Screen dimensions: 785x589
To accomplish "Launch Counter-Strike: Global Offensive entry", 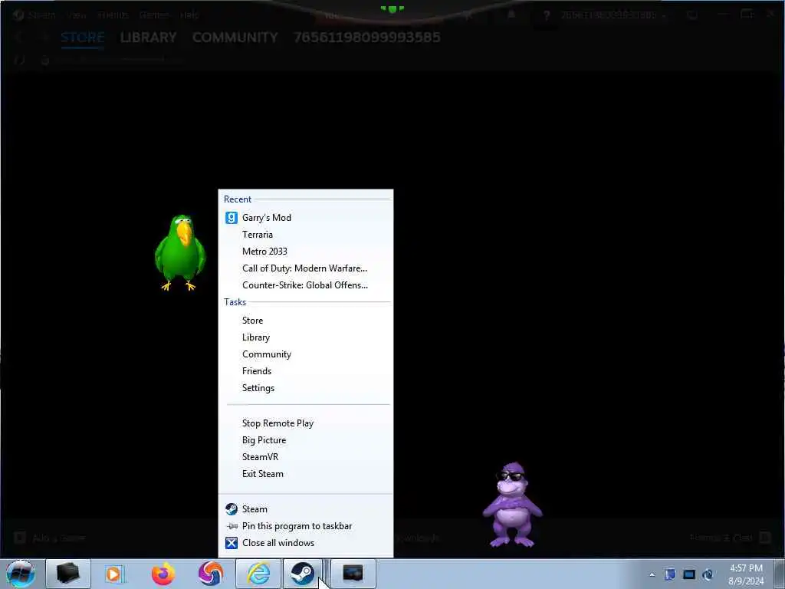I will tap(305, 285).
